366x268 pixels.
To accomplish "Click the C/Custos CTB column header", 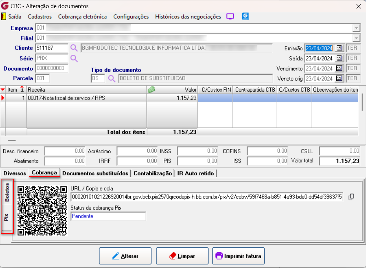I will [294, 90].
